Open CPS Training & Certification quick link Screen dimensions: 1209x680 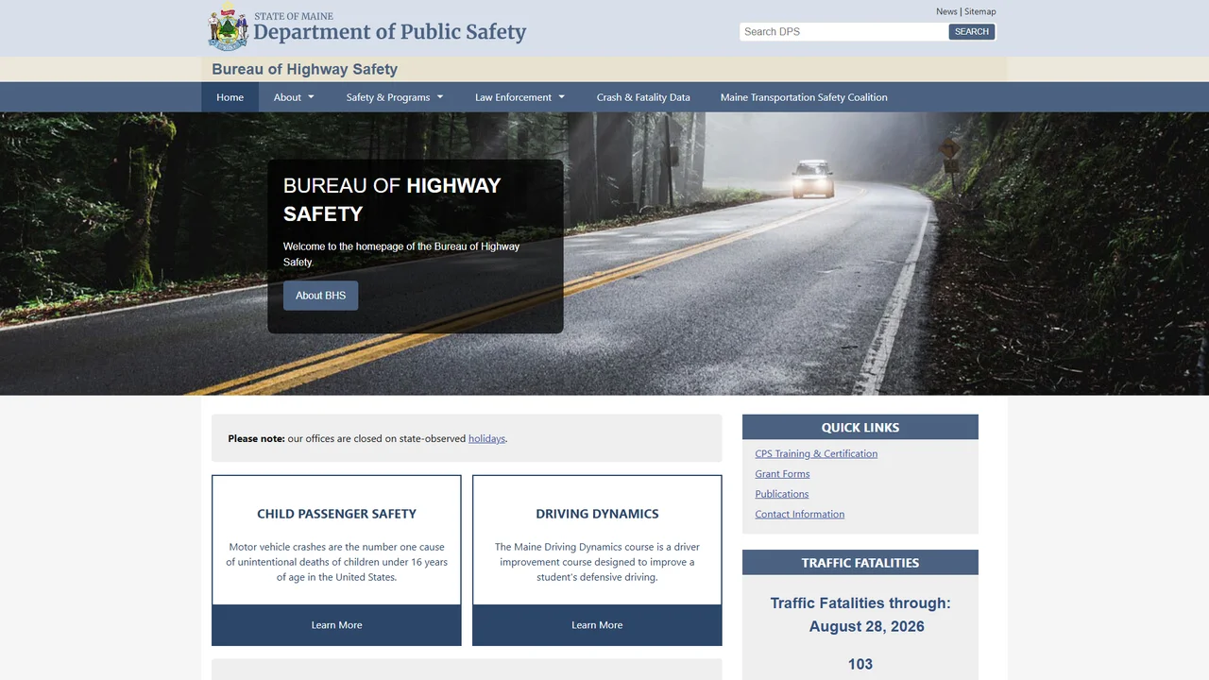point(816,453)
